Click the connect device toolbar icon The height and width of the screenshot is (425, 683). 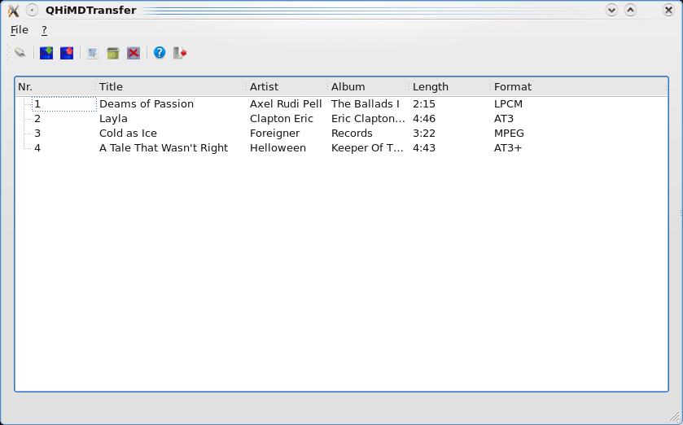[x=20, y=53]
